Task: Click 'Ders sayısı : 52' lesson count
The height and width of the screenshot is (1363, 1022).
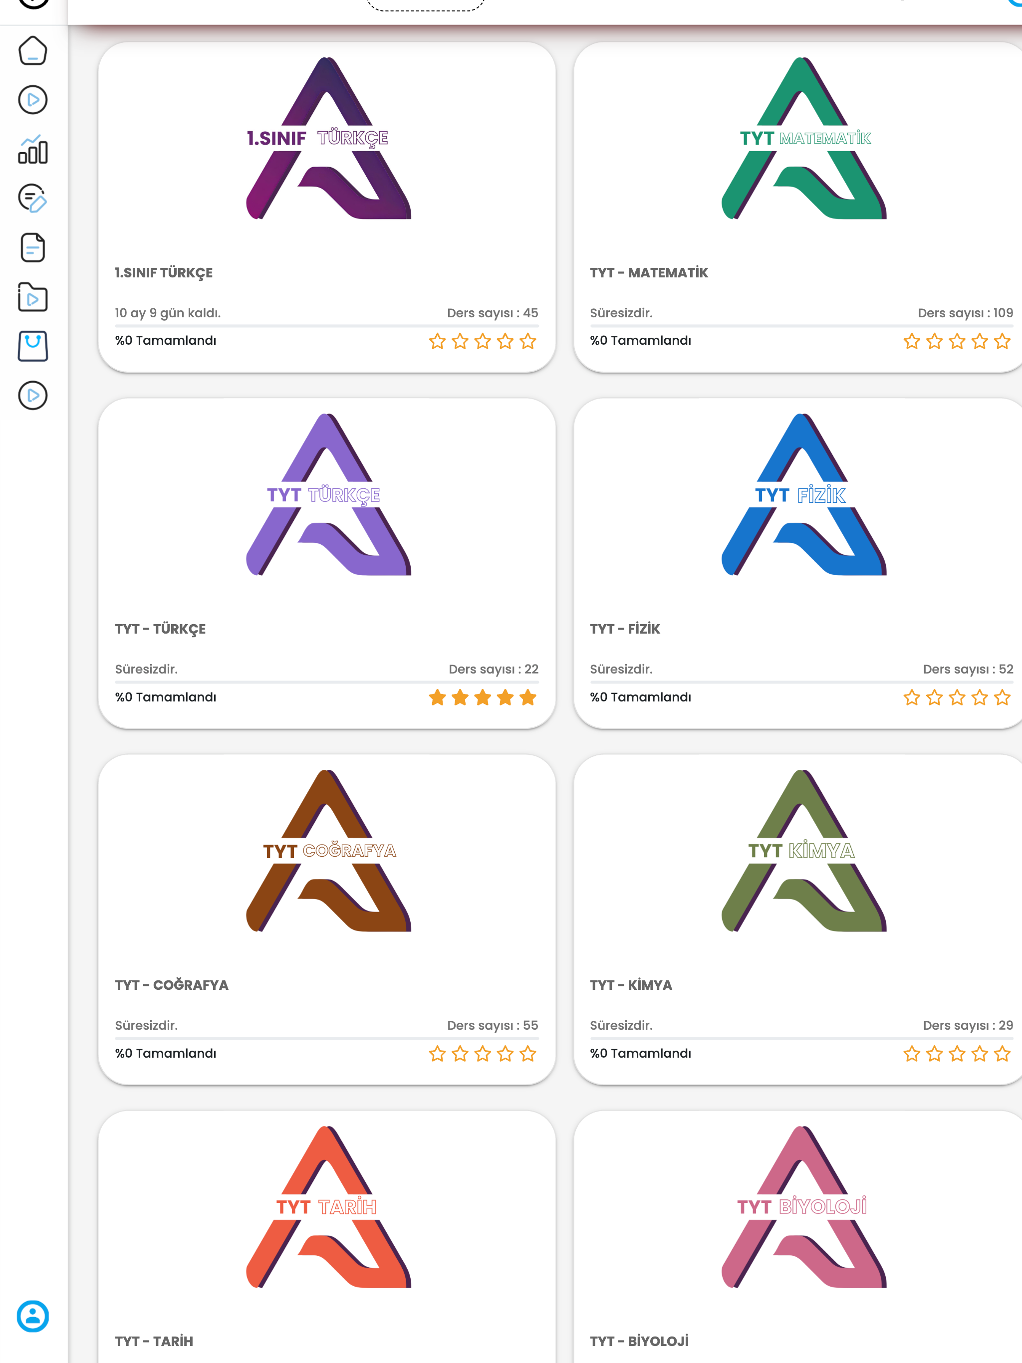Action: click(x=968, y=669)
